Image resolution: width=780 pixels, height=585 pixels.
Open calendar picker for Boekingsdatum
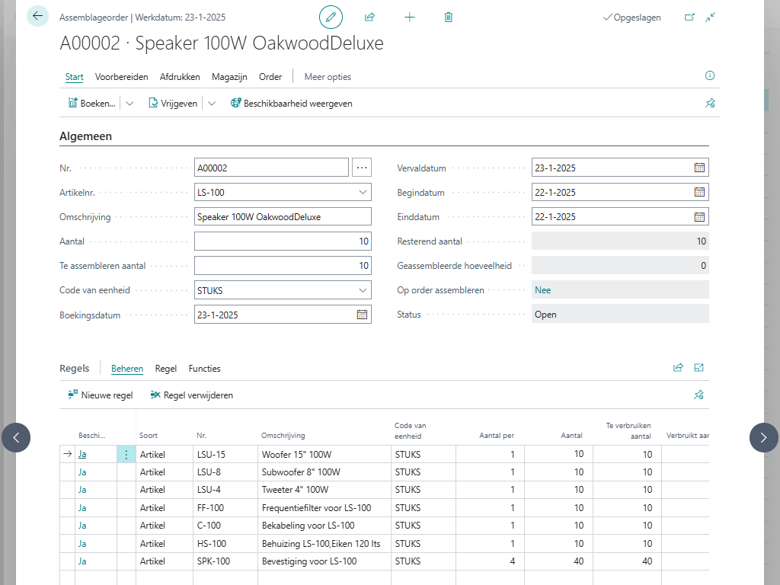pos(362,315)
